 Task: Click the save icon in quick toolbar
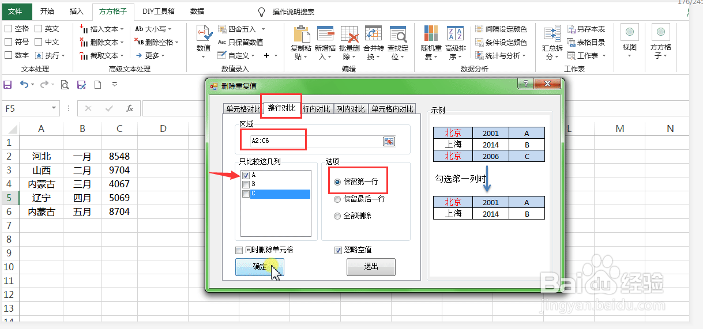[7, 85]
